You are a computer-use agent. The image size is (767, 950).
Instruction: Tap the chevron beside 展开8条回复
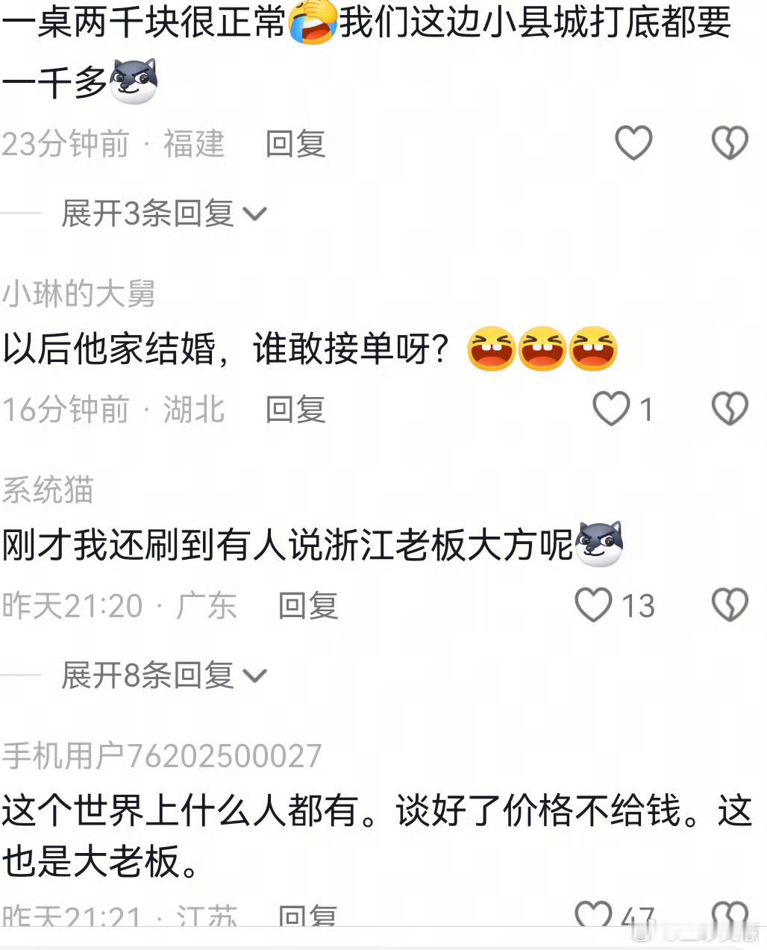(x=254, y=677)
